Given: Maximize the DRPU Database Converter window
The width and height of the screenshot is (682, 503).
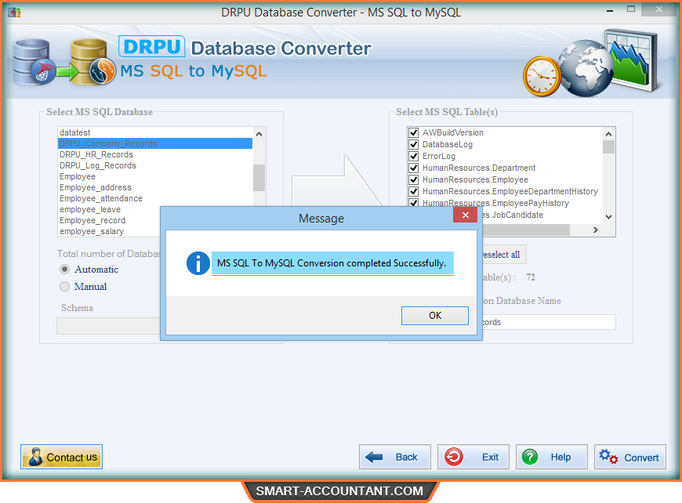Looking at the screenshot, I should coord(631,9).
